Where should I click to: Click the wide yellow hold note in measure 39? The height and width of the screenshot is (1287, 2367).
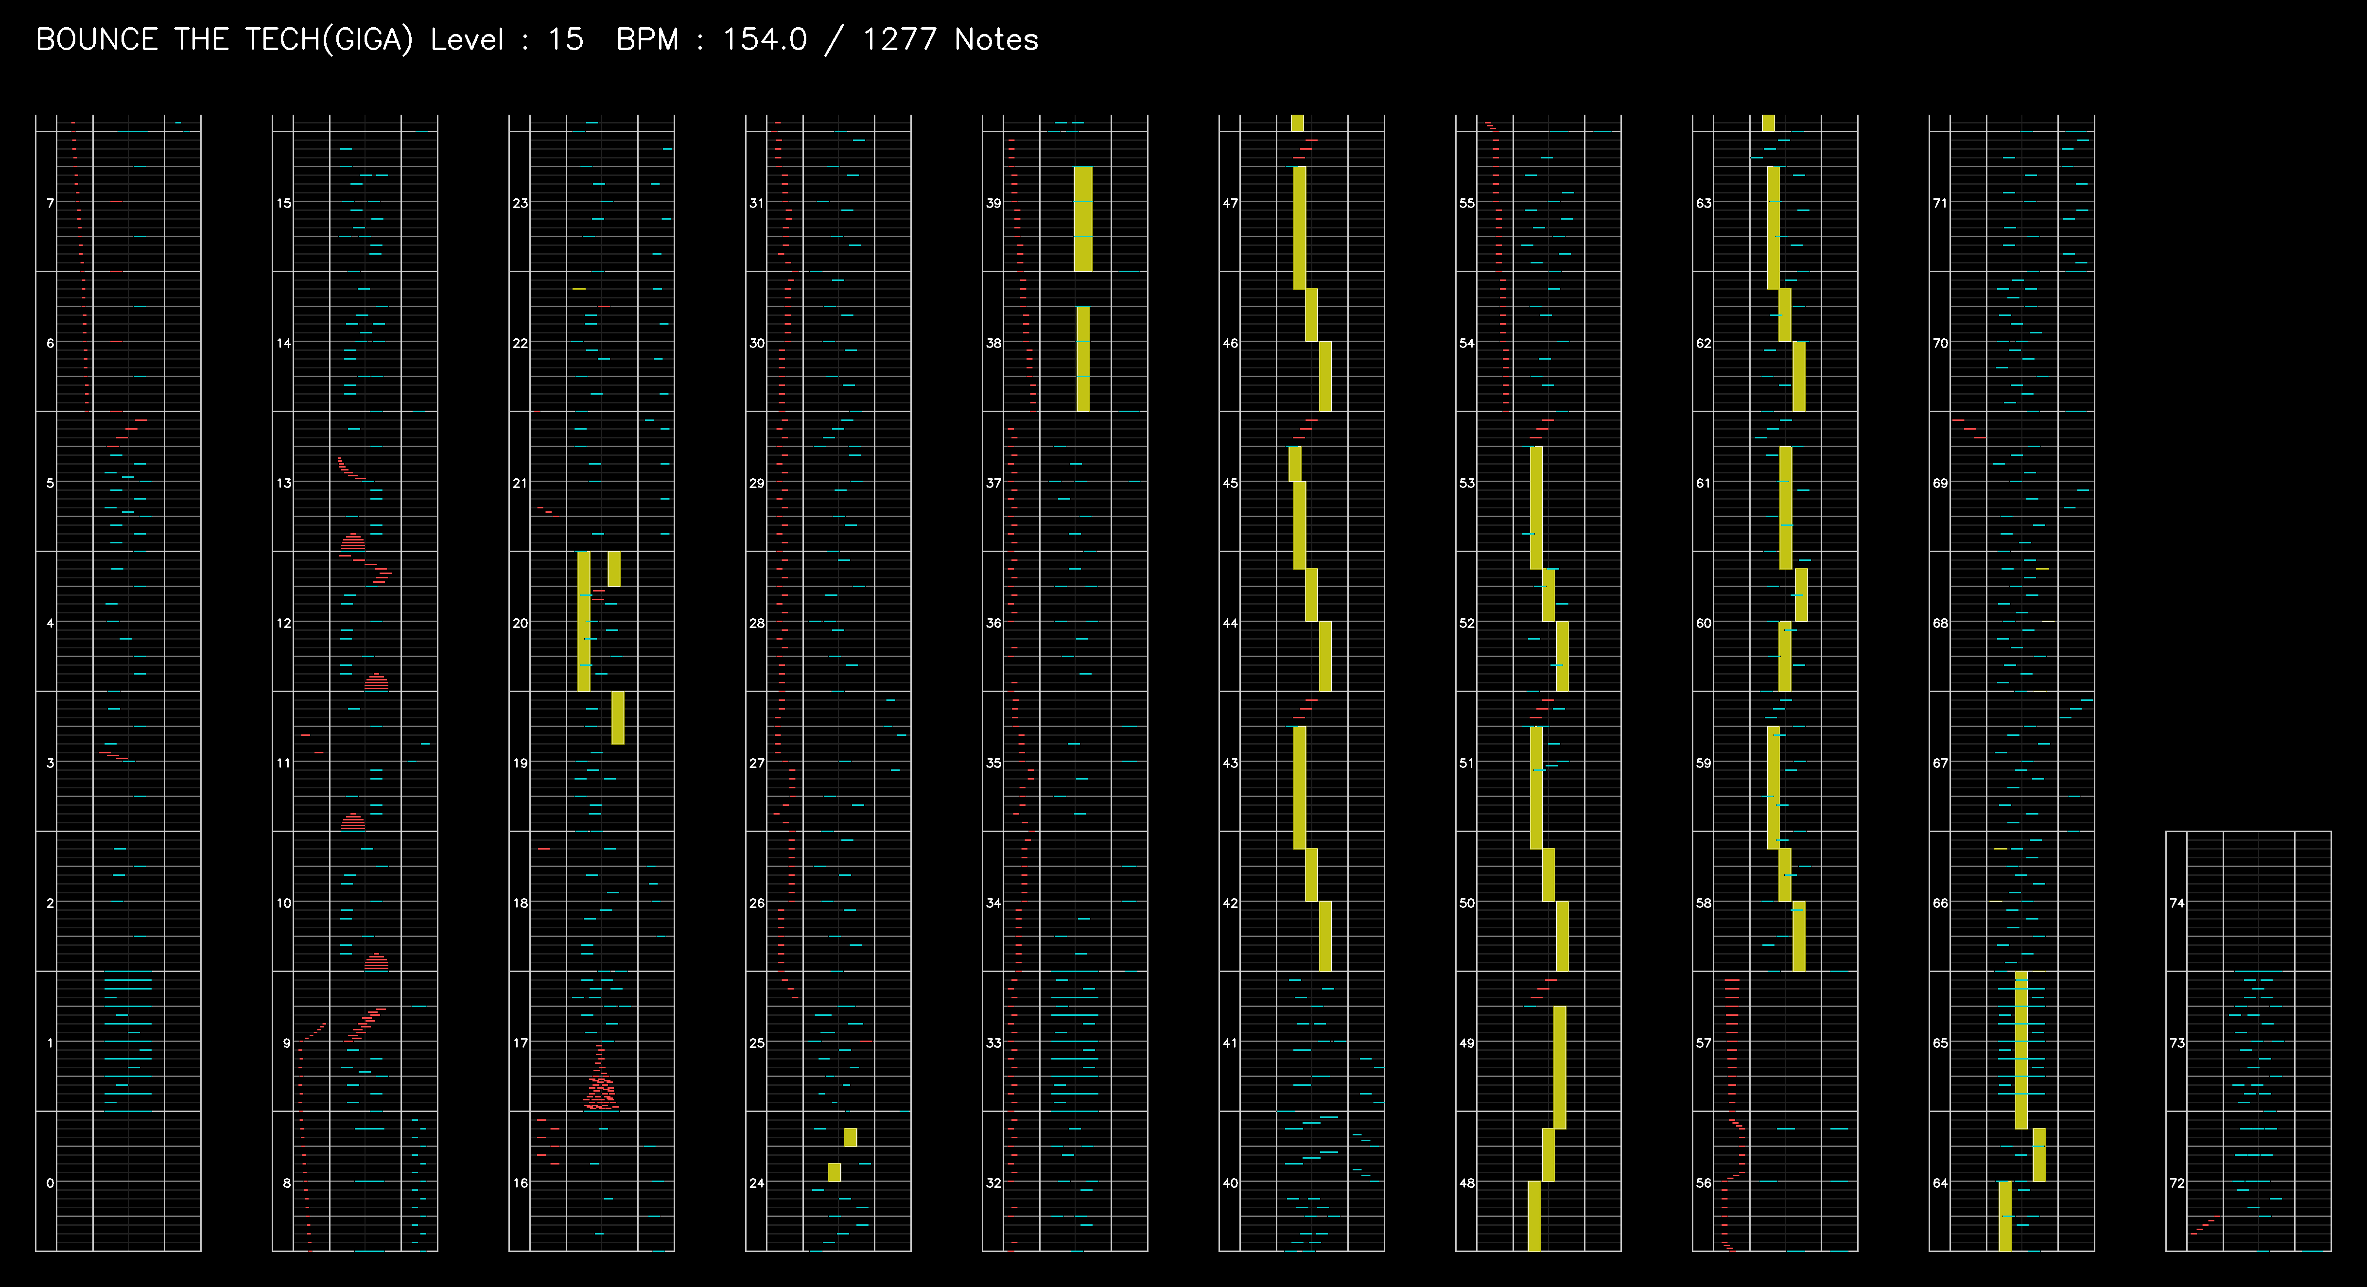(1083, 219)
